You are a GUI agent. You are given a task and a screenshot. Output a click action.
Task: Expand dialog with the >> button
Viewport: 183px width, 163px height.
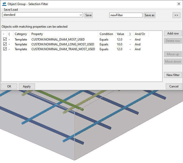tap(176, 15)
